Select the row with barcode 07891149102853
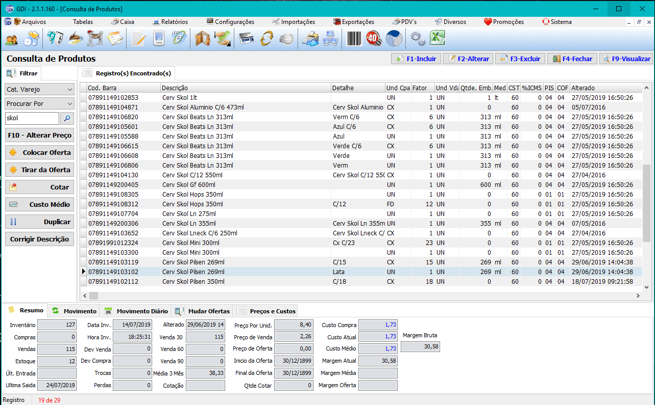Screen dimensions: 655x405 point(361,98)
